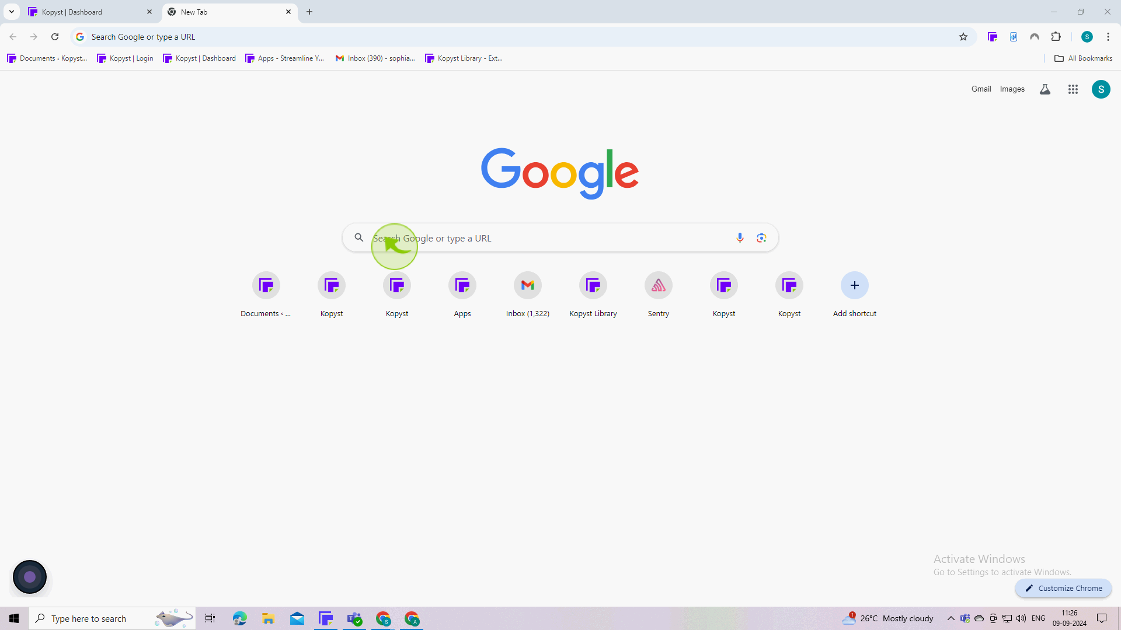Open File Explorer from the taskbar
Image resolution: width=1121 pixels, height=630 pixels.
coord(268,618)
